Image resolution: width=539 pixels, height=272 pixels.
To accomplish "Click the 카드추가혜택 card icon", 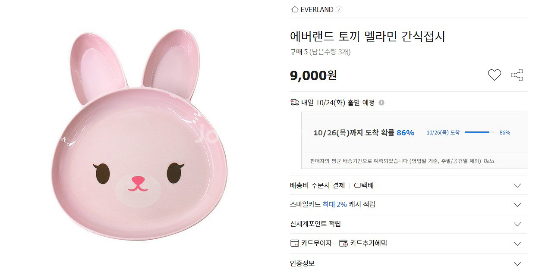I will coord(344,243).
